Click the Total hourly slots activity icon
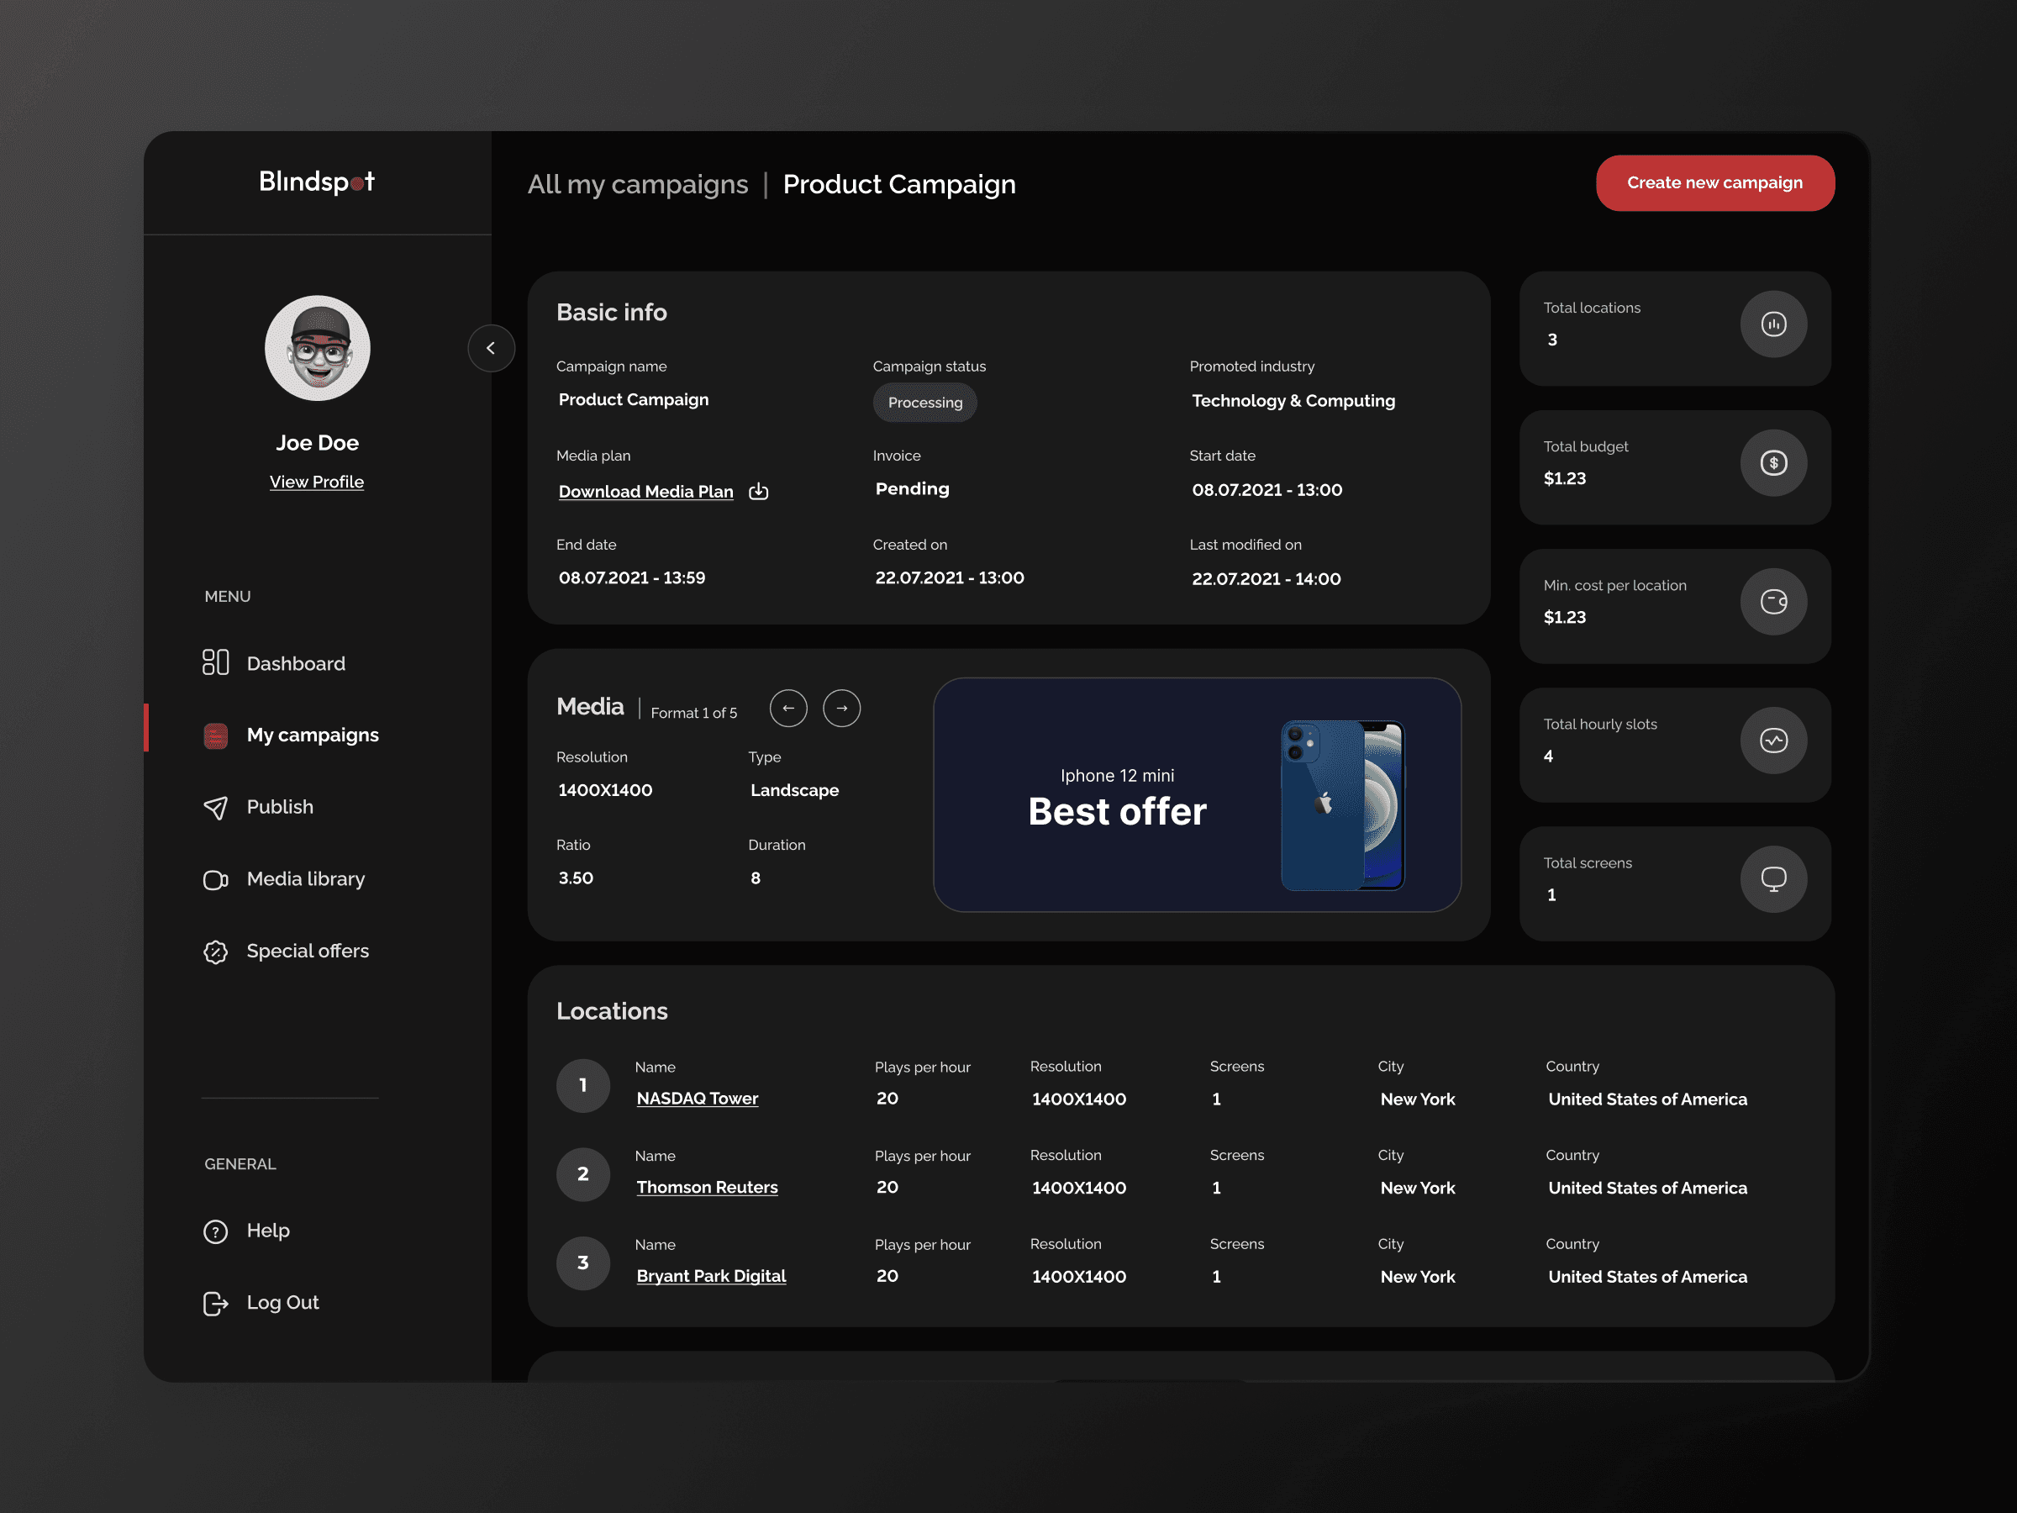The image size is (2017, 1513). 1772,740
